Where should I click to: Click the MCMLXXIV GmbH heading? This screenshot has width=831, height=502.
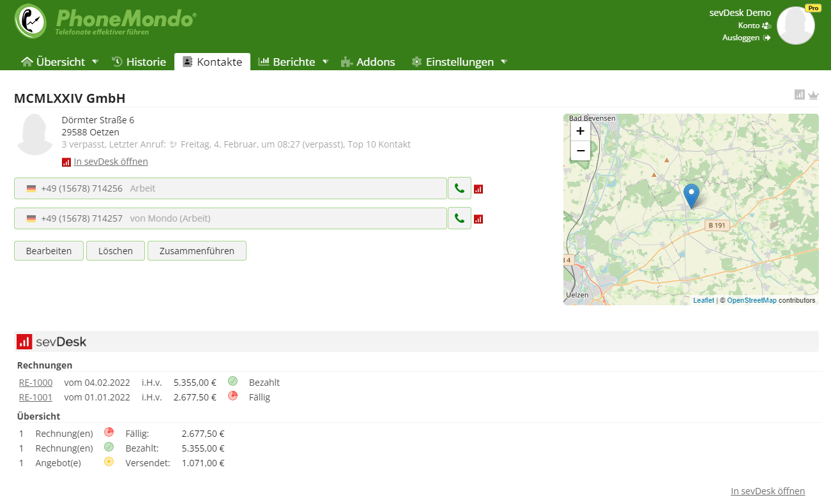click(70, 98)
